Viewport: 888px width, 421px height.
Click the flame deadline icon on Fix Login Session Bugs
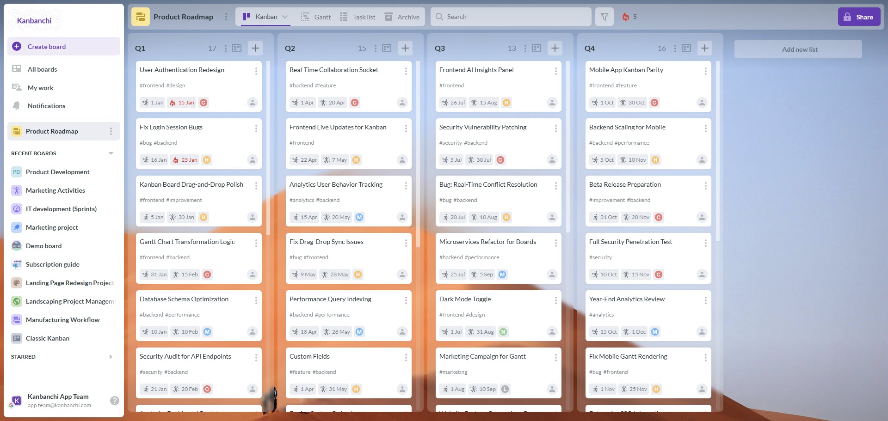(x=175, y=159)
